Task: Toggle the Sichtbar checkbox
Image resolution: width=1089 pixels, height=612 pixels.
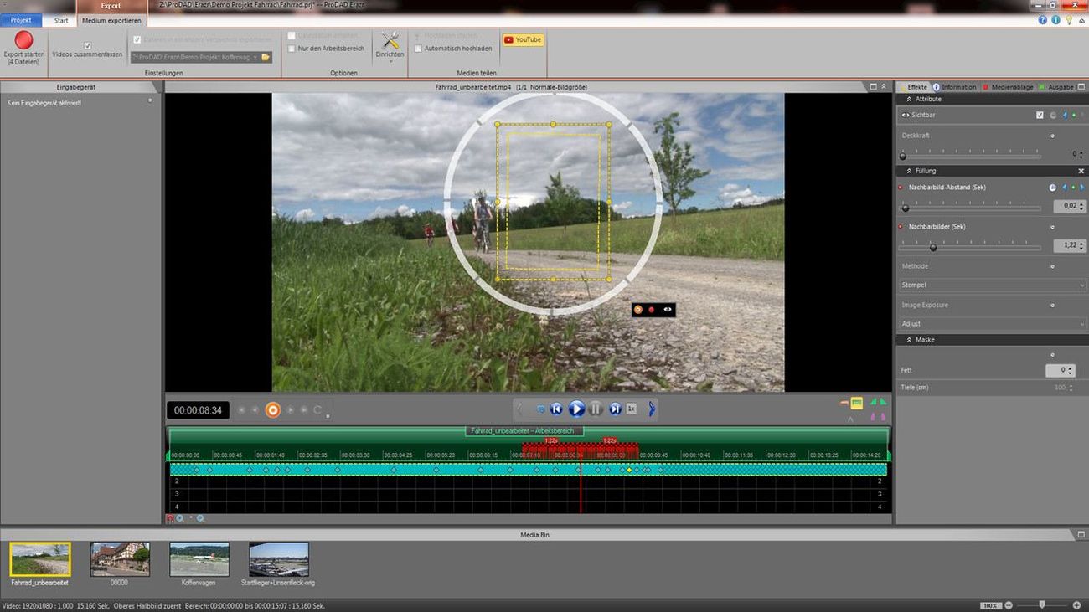Action: pos(1040,115)
